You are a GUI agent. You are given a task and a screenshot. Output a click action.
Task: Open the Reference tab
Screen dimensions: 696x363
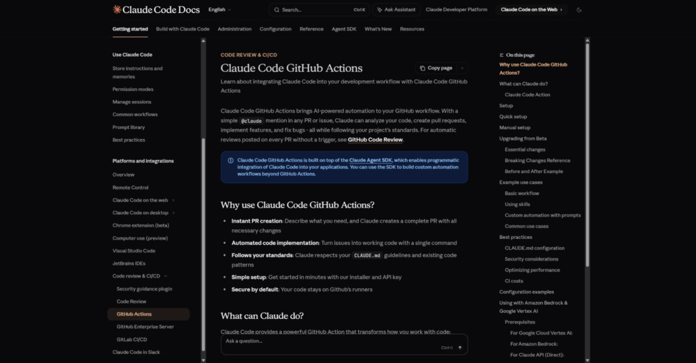[311, 29]
